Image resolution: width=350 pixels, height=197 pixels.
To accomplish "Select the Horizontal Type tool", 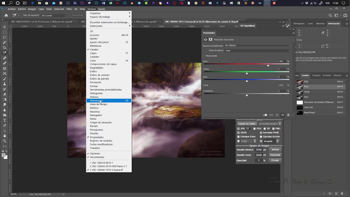I will pos(5,120).
